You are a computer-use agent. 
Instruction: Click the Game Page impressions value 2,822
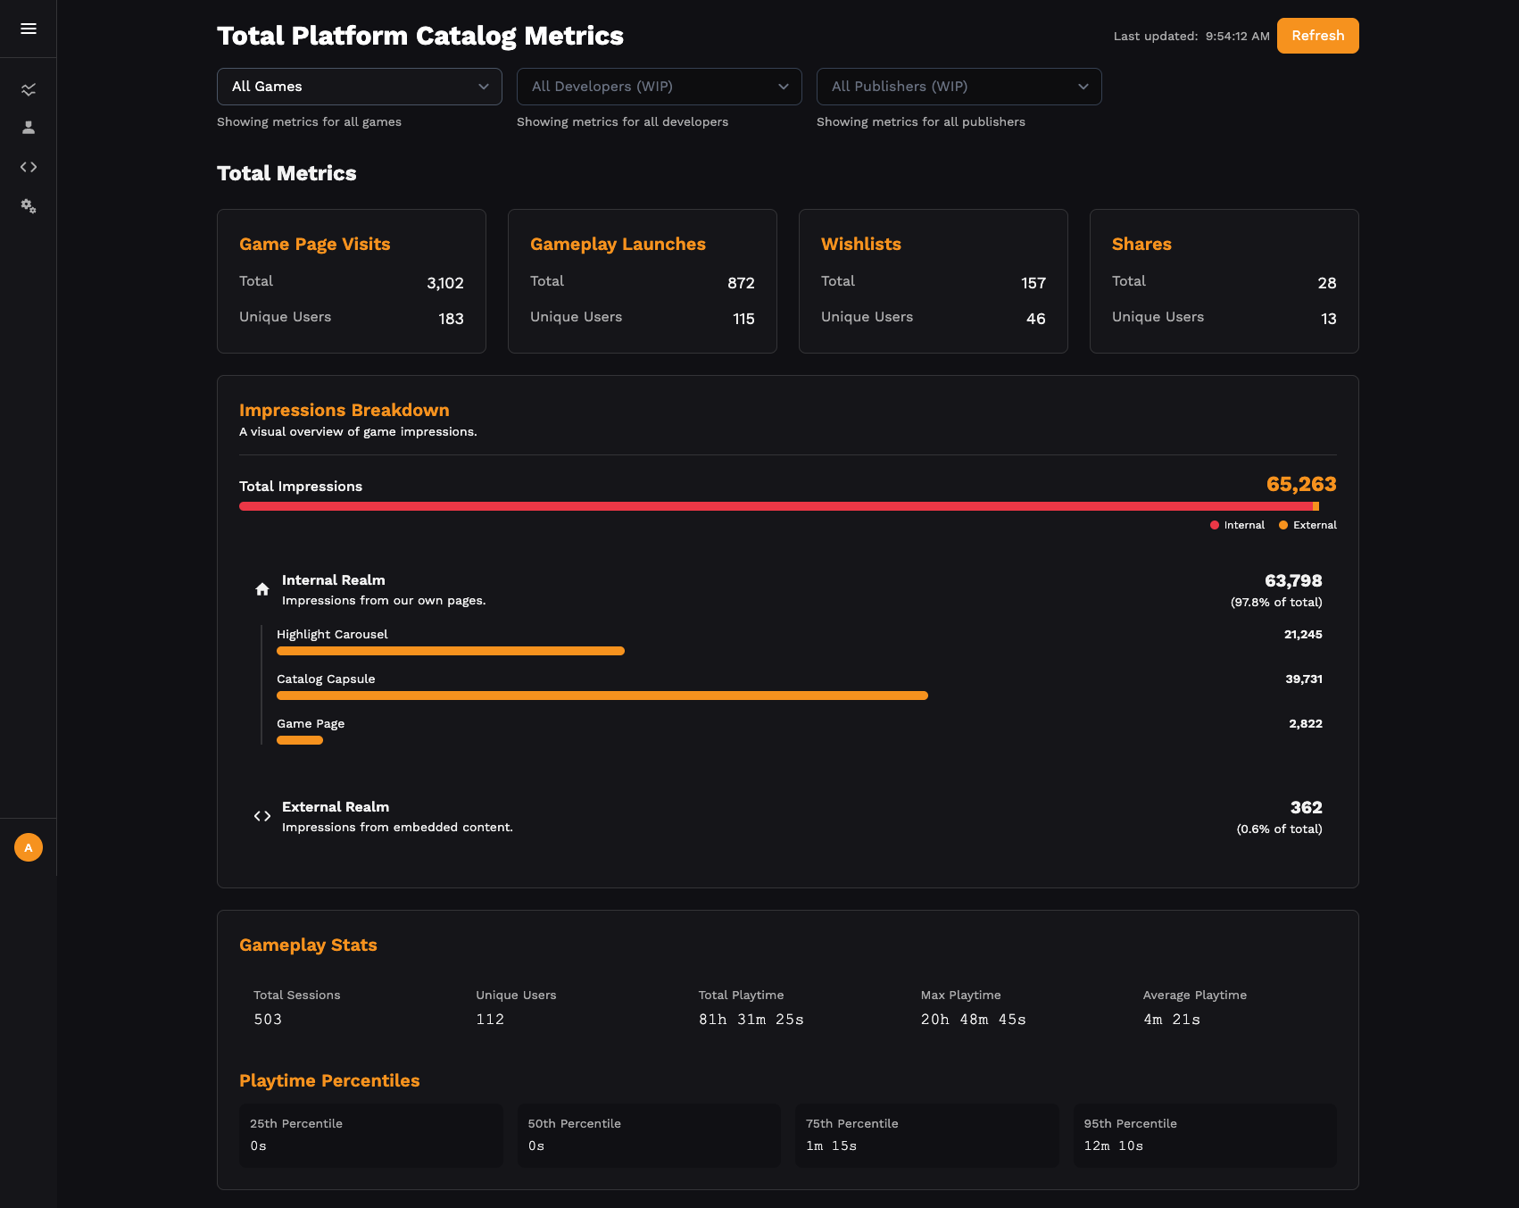pos(1306,724)
